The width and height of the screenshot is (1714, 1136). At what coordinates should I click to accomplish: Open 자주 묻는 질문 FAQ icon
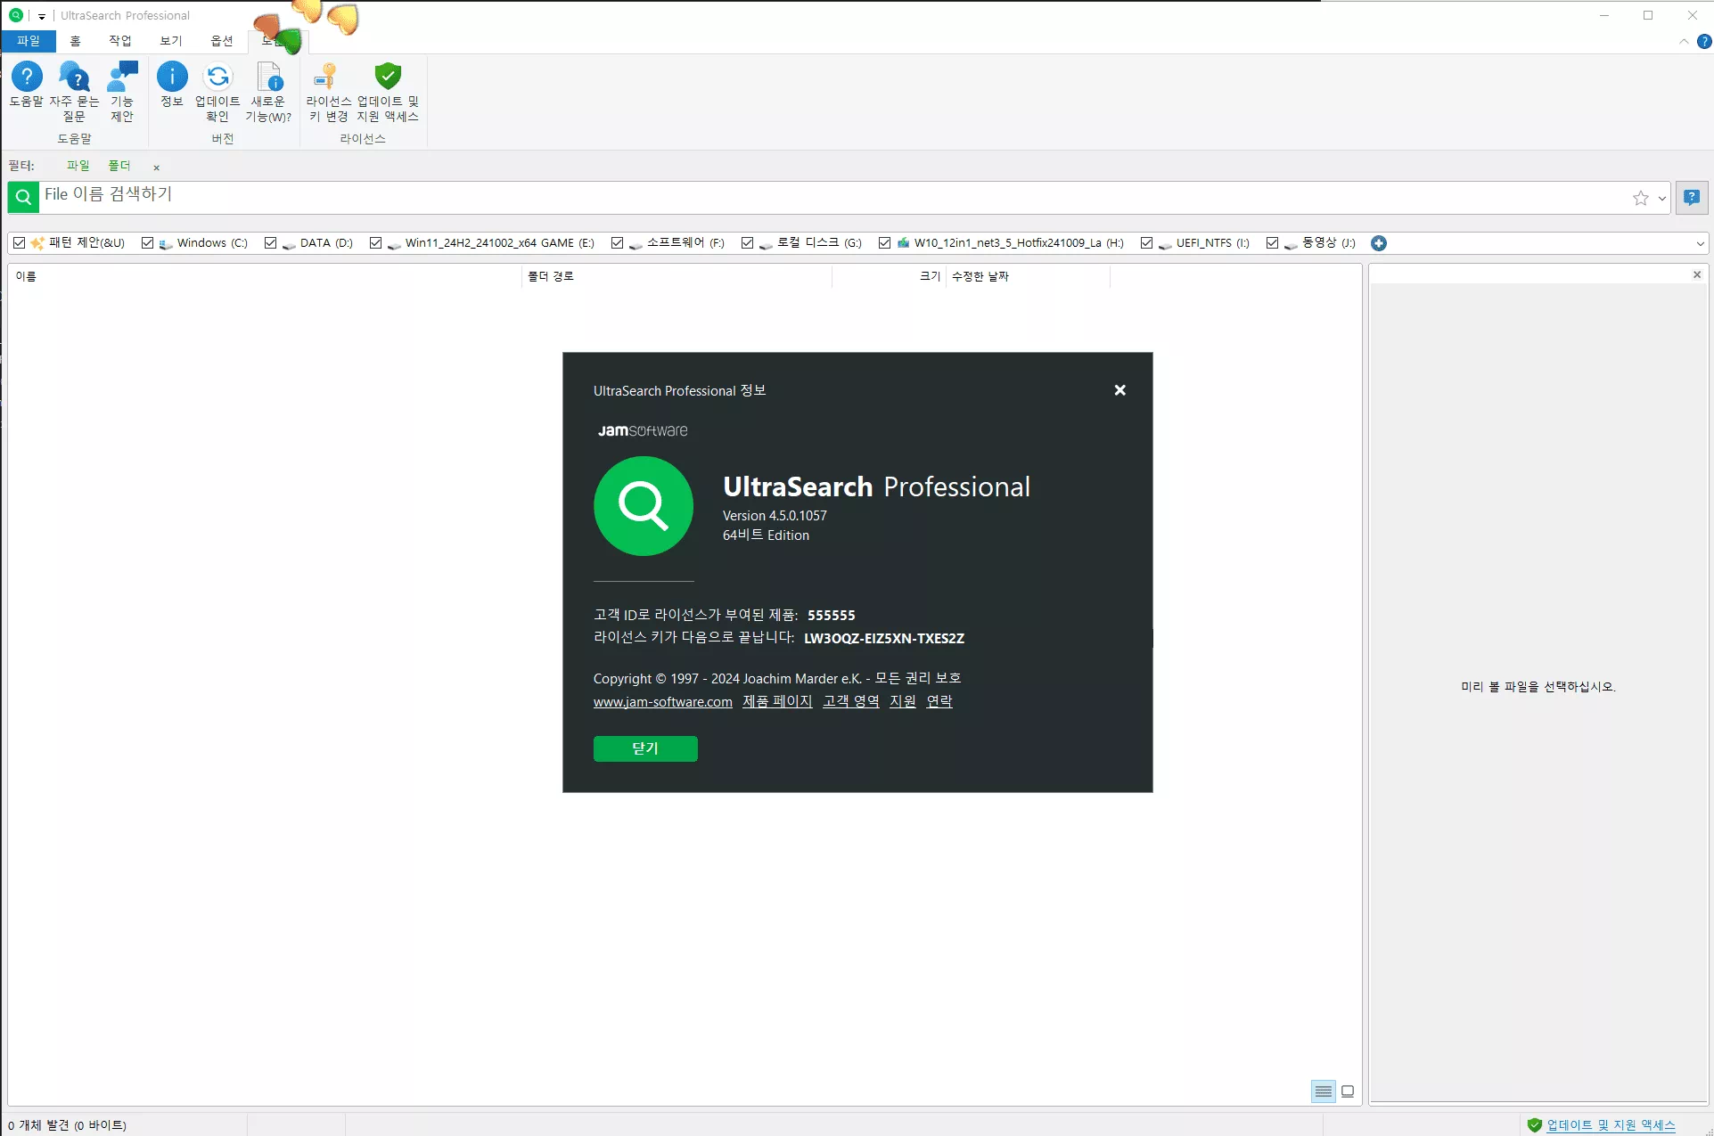(x=74, y=78)
